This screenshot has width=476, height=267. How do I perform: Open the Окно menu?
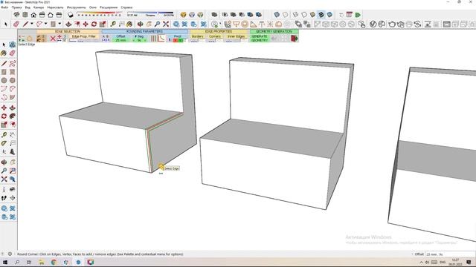pyautogui.click(x=93, y=7)
